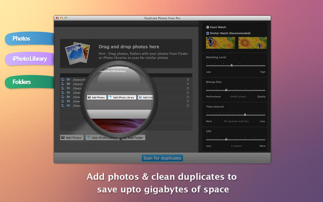The height and width of the screenshot is (202, 323).
Task: Click folder icon in the third list row
Action: click(x=68, y=88)
